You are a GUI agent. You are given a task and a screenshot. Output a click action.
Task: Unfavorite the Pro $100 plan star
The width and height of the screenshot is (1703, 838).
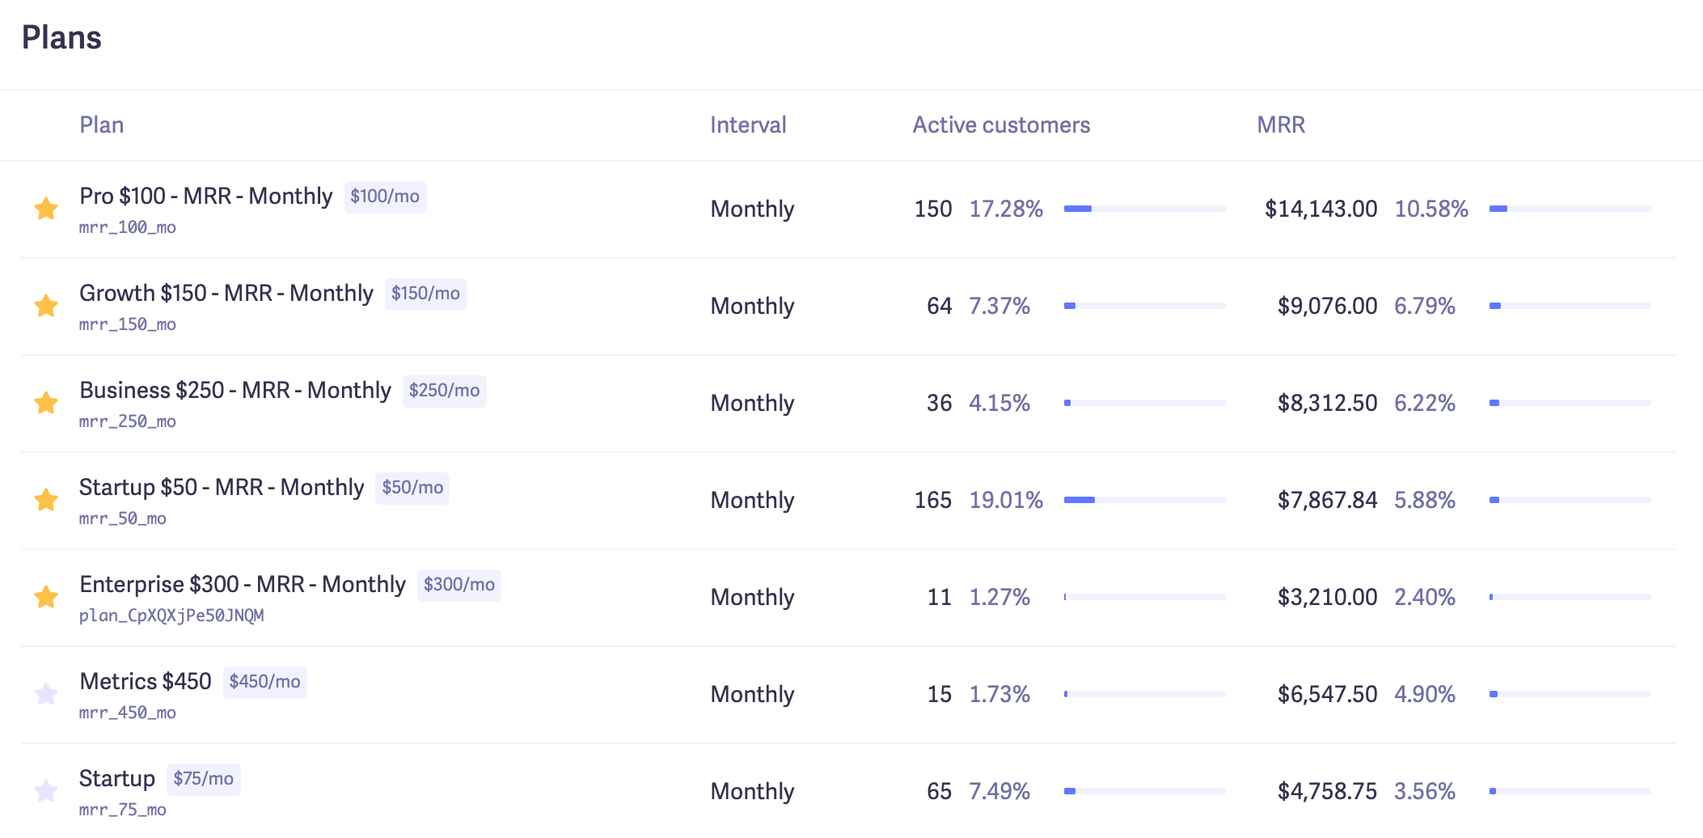46,209
